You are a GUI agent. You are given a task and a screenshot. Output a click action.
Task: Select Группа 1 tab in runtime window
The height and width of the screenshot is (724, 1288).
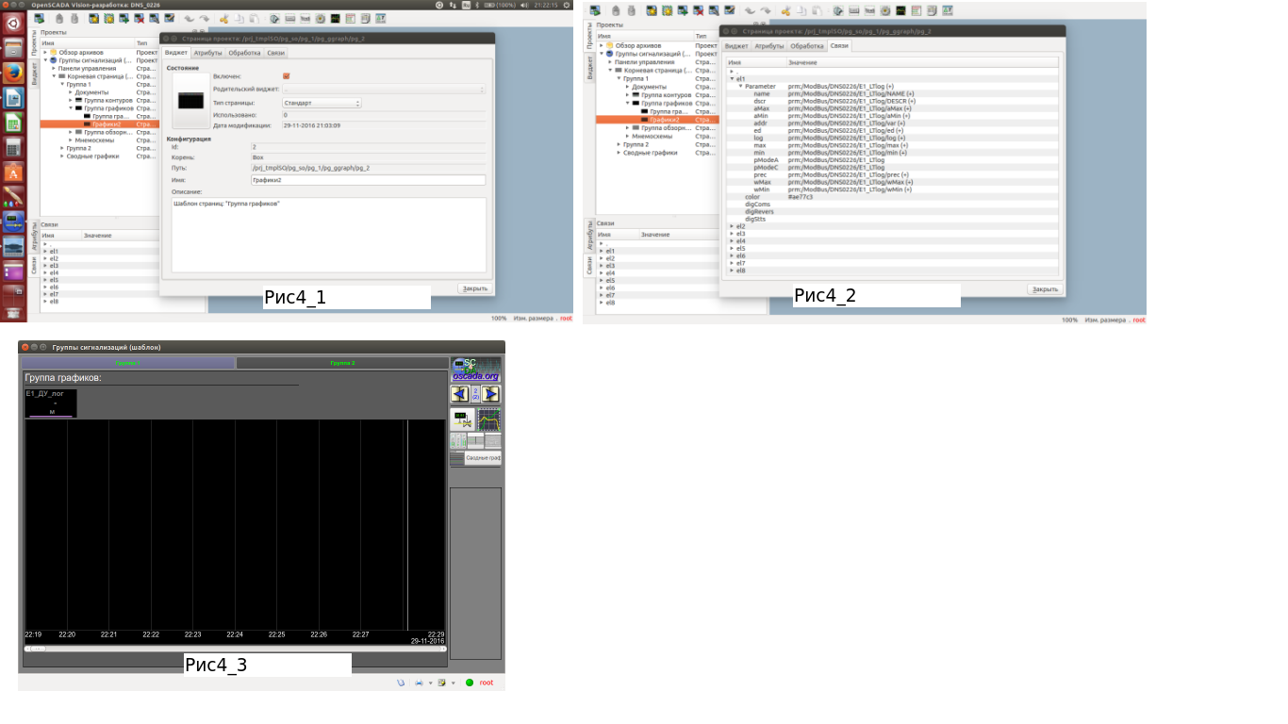[128, 363]
